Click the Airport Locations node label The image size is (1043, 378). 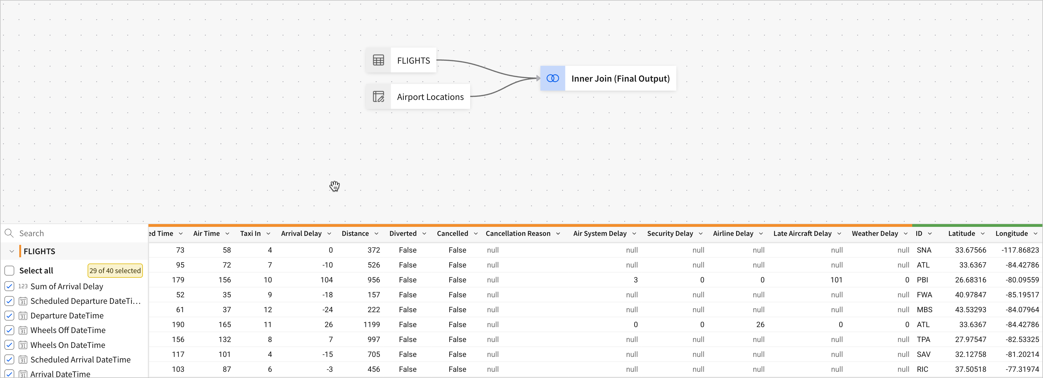click(x=430, y=97)
